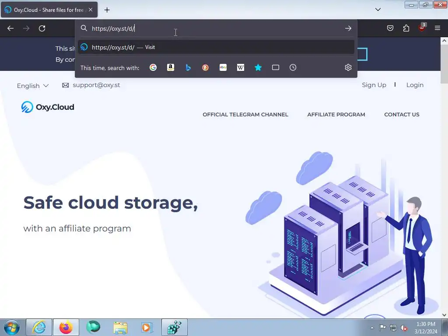Viewport: 448px width, 336px height.
Task: Click the Sign Up link
Action: click(374, 85)
